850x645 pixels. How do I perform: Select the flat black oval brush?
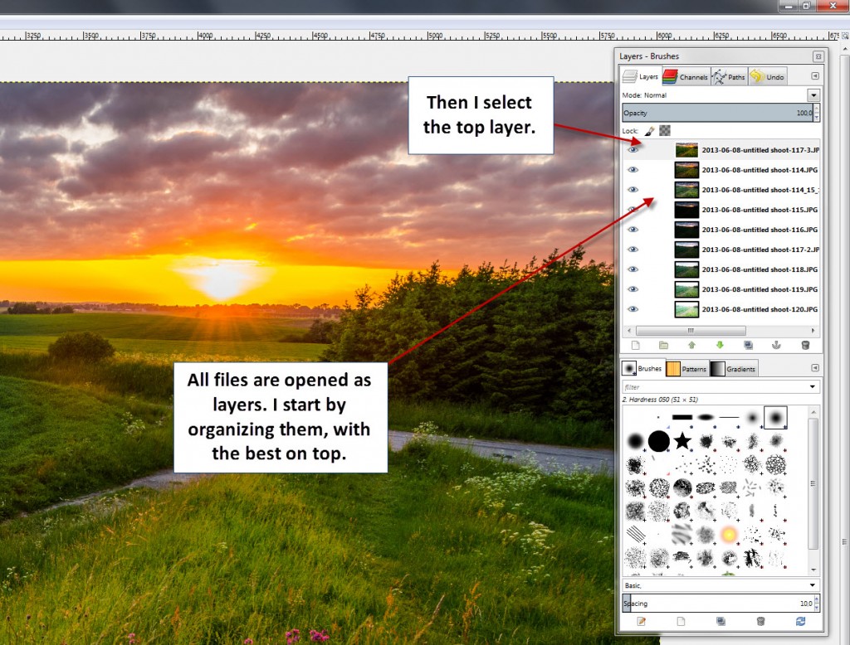coord(706,417)
